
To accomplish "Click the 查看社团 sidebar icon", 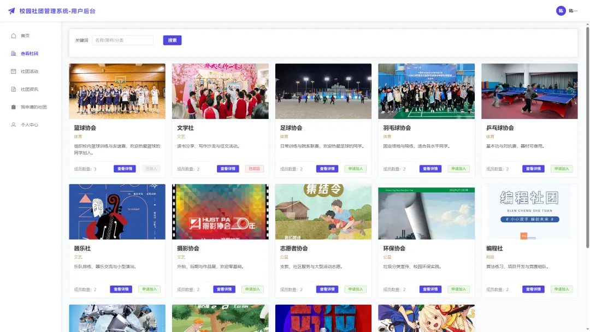I will click(14, 54).
